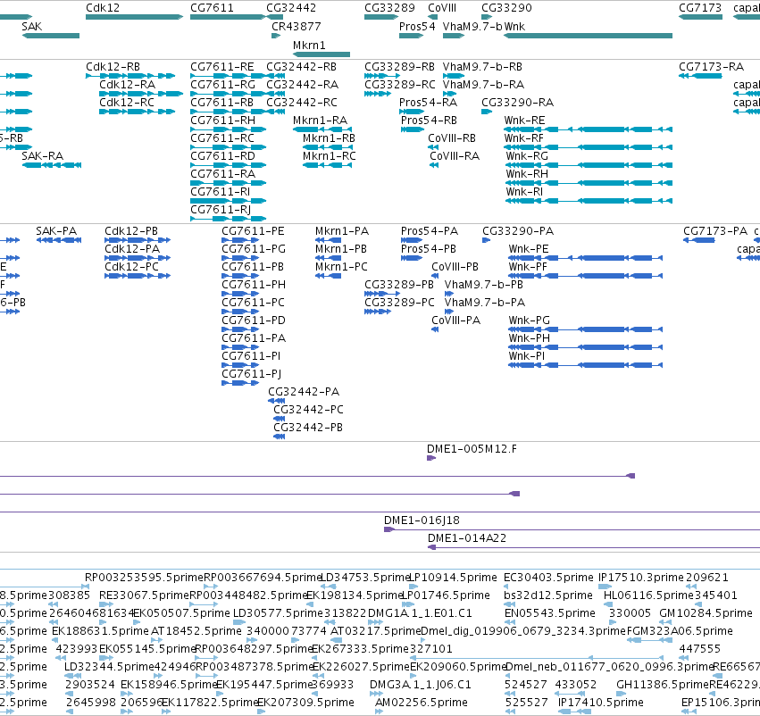Click the Pros54-RB transcript label
This screenshot has height=716, width=760.
point(429,121)
